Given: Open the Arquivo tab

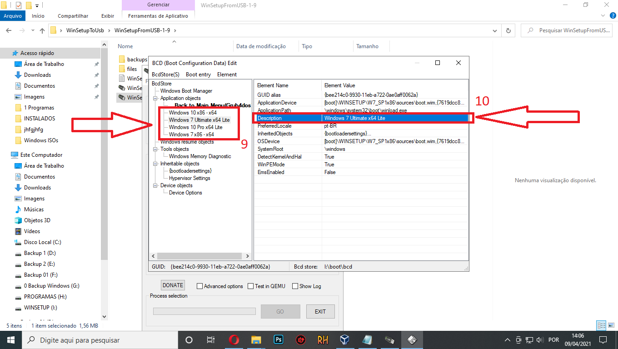Looking at the screenshot, I should tap(13, 16).
